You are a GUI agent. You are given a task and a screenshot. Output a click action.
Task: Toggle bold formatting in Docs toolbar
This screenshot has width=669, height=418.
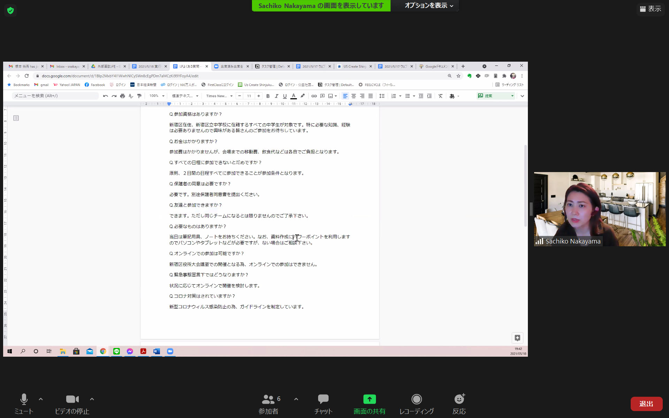tap(268, 96)
